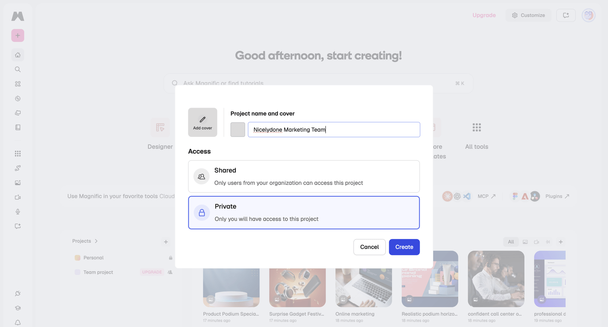Open the notifications bell icon
608x327 pixels.
coord(18,322)
